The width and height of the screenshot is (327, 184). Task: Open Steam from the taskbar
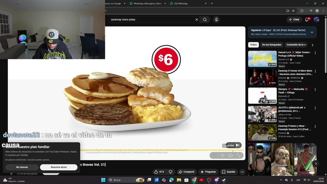coord(224,180)
